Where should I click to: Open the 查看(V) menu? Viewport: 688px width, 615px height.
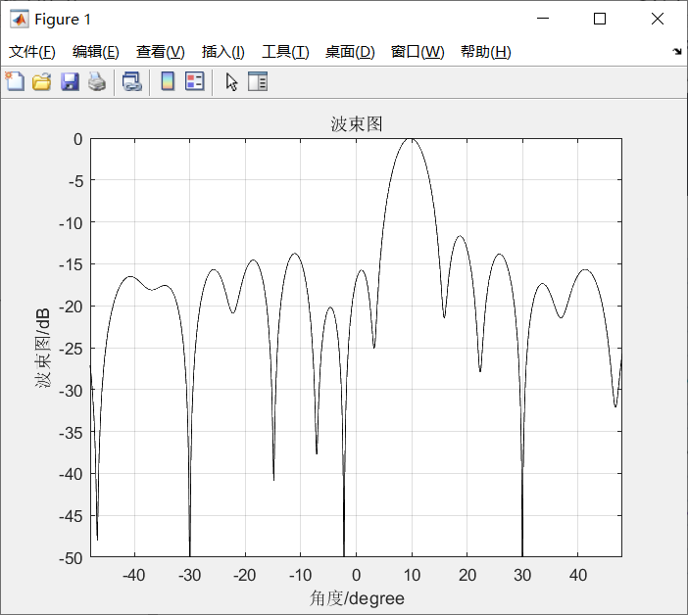pos(160,52)
